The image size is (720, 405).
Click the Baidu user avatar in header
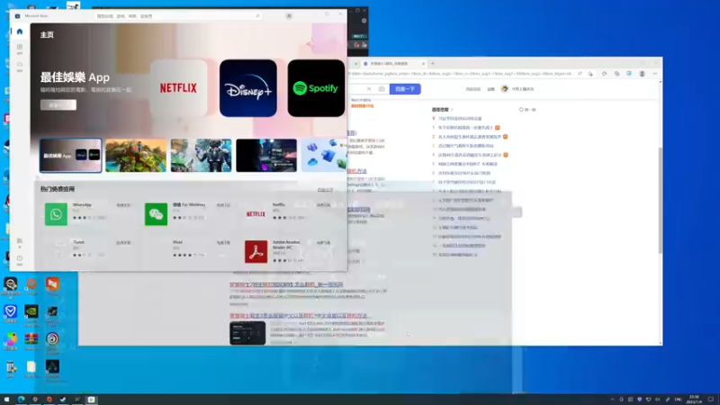504,88
